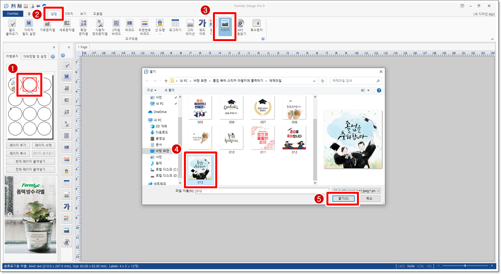Click the 필드 불러오기 ribbon icon

(x=12, y=27)
